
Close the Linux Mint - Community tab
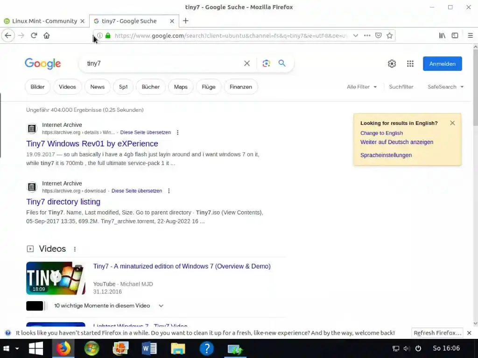coord(82,21)
